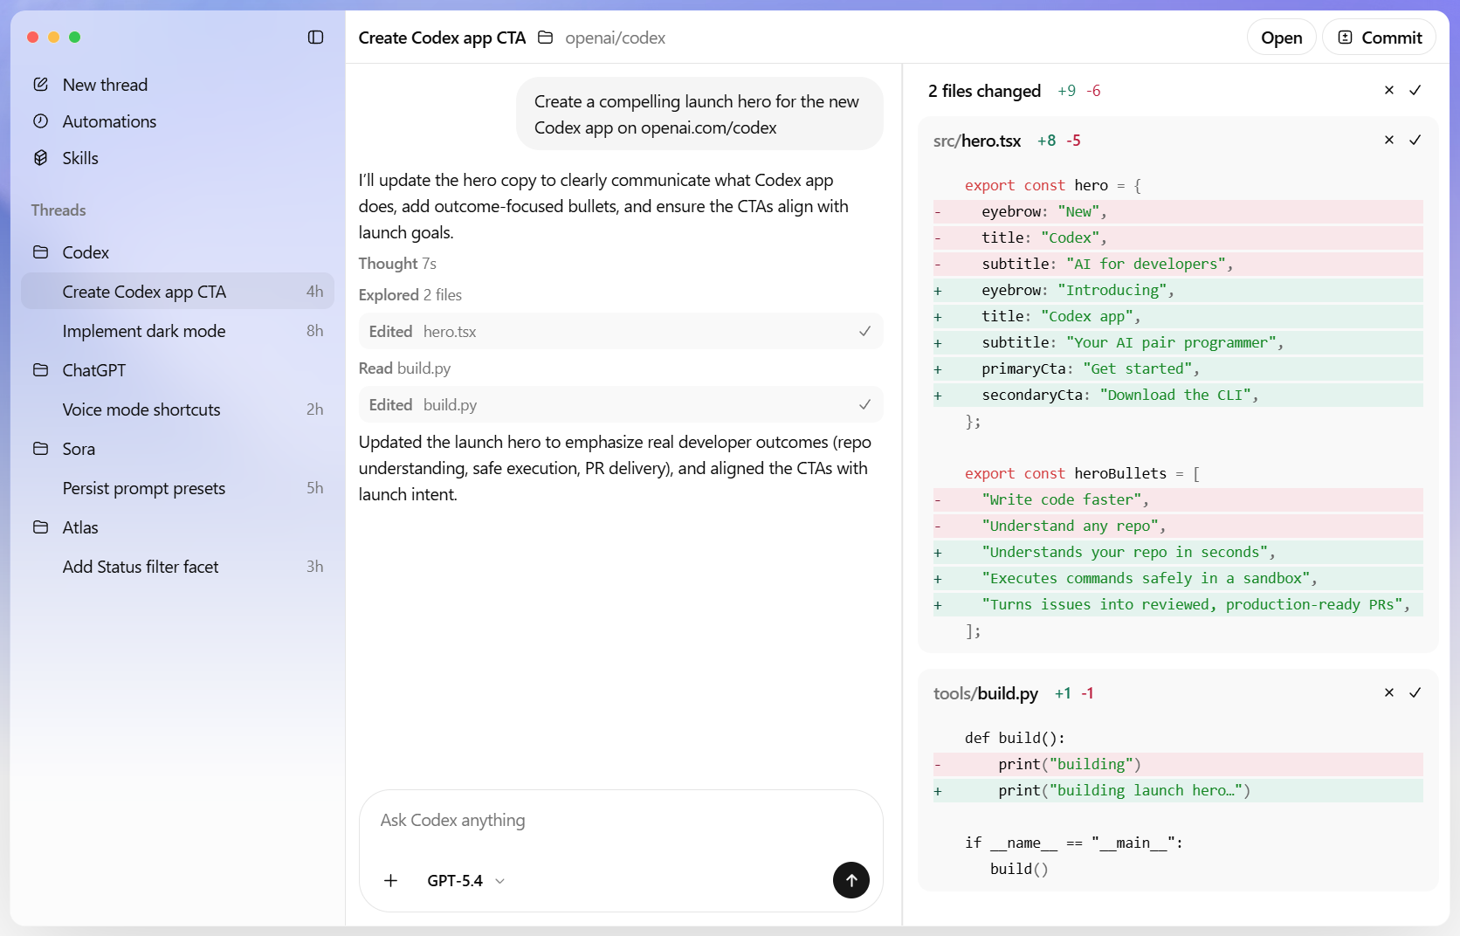Viewport: 1460px width, 936px height.
Task: Click the Read build.py entry
Action: point(405,368)
